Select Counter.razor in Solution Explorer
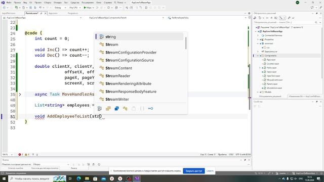 [x=272, y=64]
